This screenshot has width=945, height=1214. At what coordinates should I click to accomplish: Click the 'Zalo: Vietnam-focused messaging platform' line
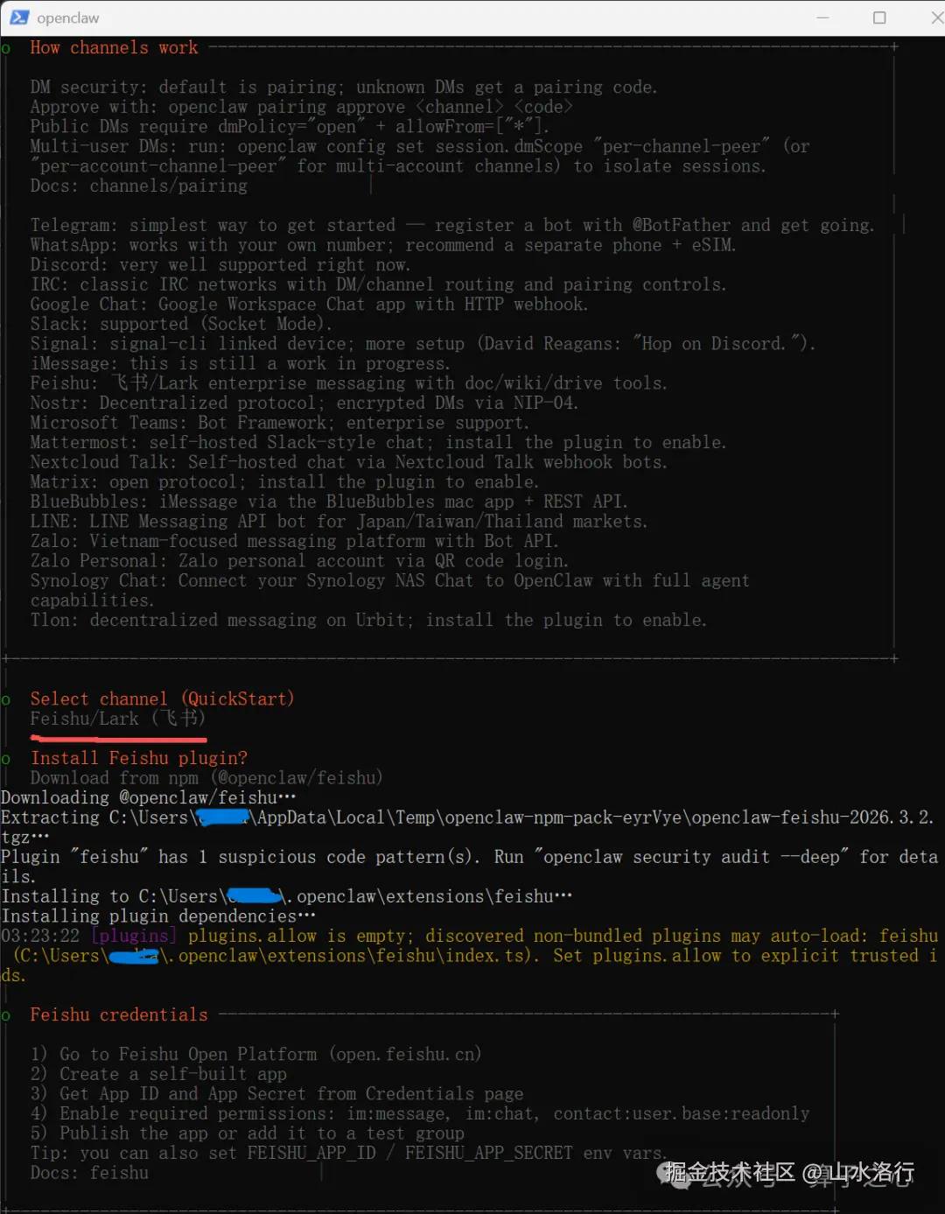(294, 541)
